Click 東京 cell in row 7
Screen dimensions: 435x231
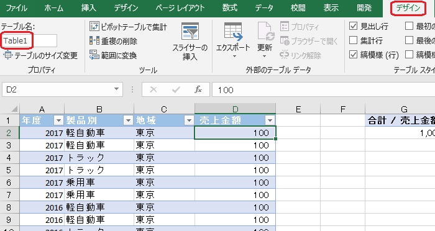tap(164, 195)
